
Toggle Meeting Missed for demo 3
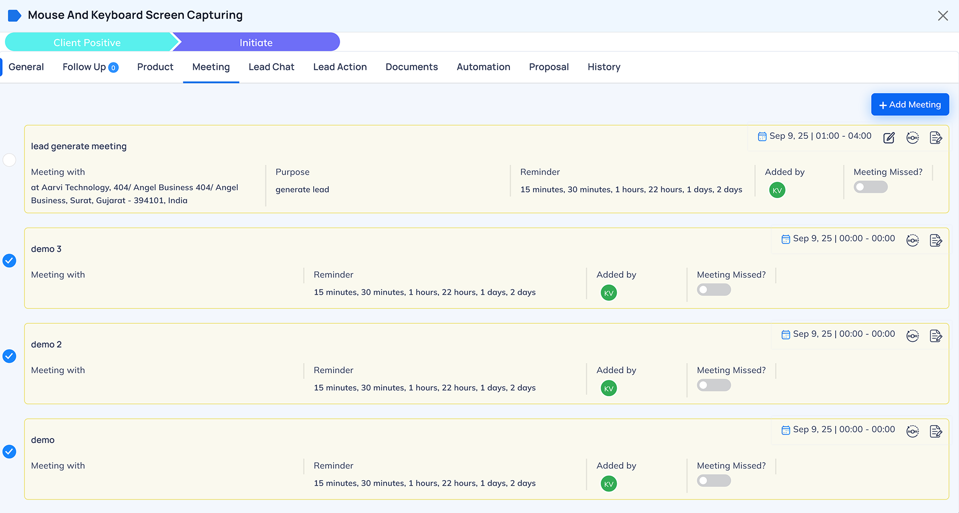pos(714,290)
